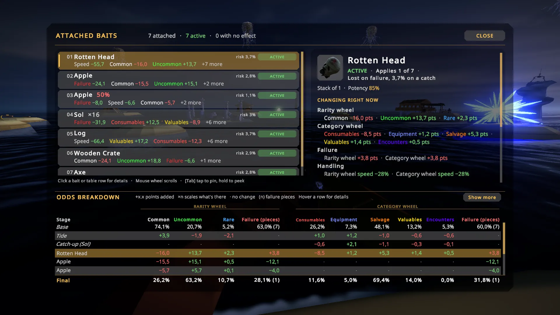Expand '+6 more' on Log row

pyautogui.click(x=217, y=141)
